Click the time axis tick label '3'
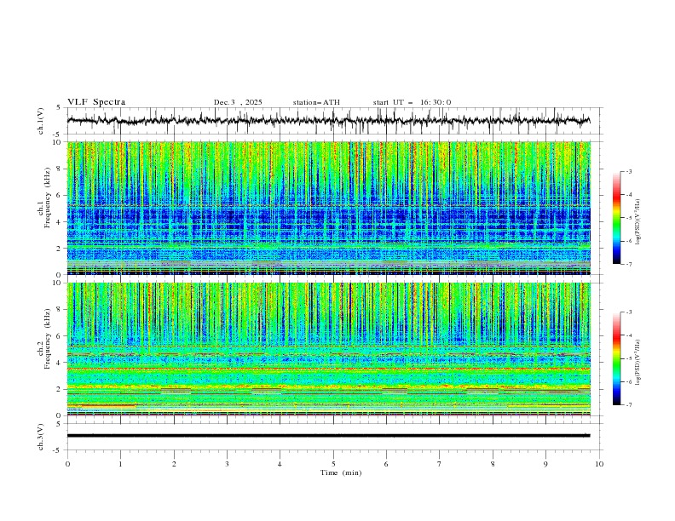This screenshot has height=521, width=675. [x=227, y=464]
